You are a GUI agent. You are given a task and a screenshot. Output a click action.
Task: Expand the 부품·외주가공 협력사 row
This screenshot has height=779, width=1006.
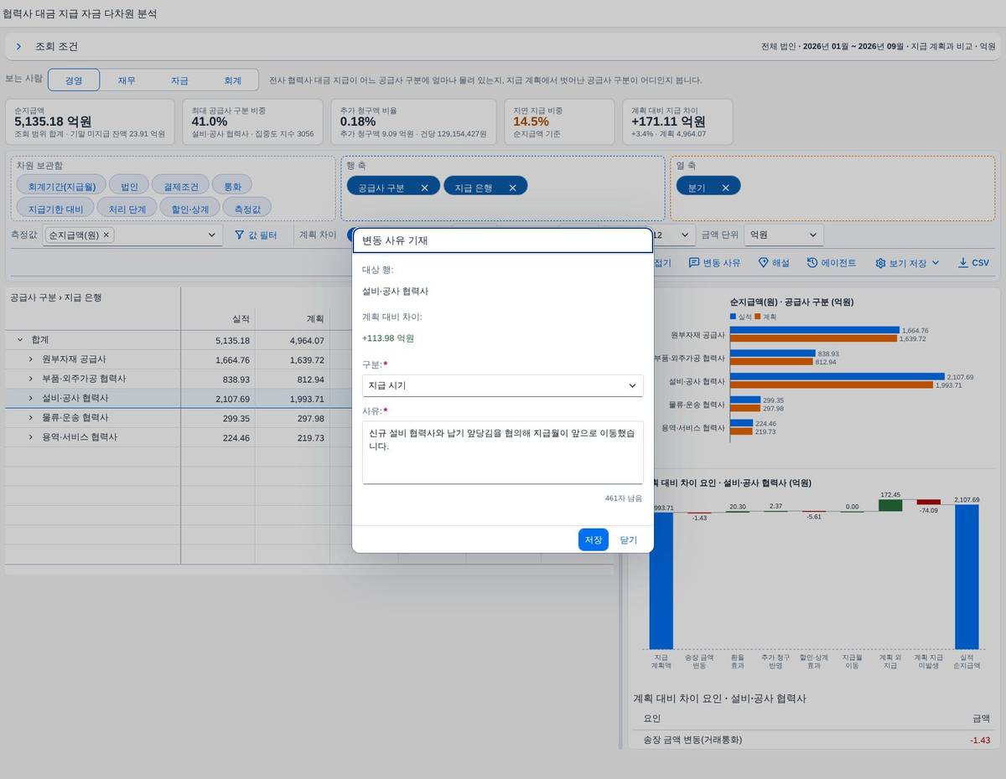[x=31, y=379]
